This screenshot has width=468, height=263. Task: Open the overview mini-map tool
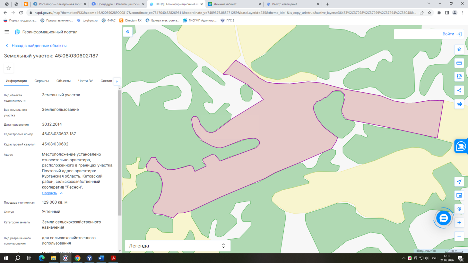click(x=459, y=195)
